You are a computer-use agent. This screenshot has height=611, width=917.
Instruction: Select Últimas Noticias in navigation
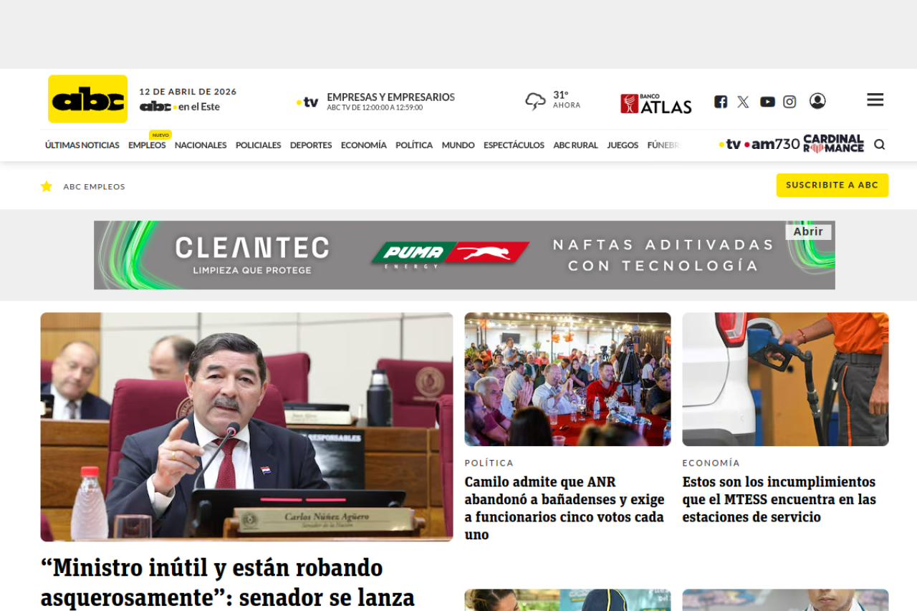click(x=82, y=145)
